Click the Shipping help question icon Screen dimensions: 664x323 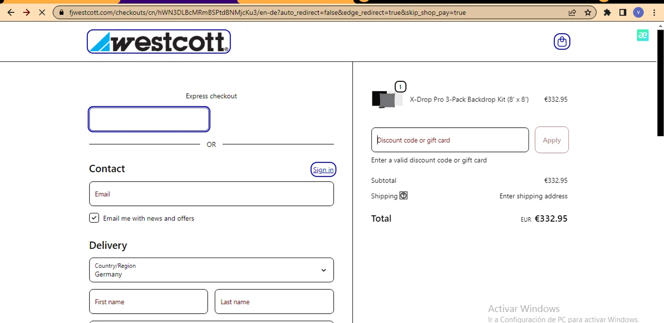(403, 195)
